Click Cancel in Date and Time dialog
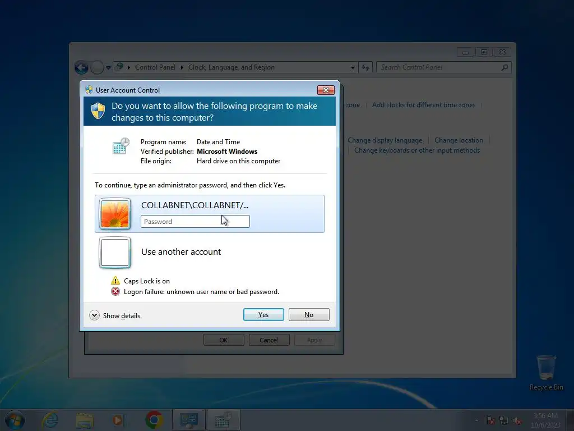Image resolution: width=574 pixels, height=431 pixels. tap(269, 340)
